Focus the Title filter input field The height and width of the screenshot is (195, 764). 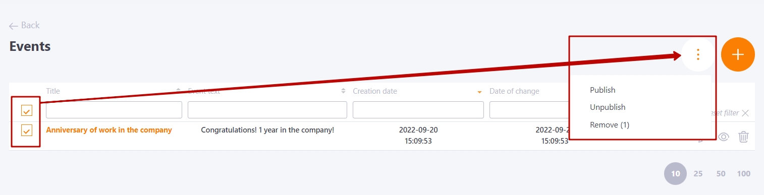click(x=114, y=110)
